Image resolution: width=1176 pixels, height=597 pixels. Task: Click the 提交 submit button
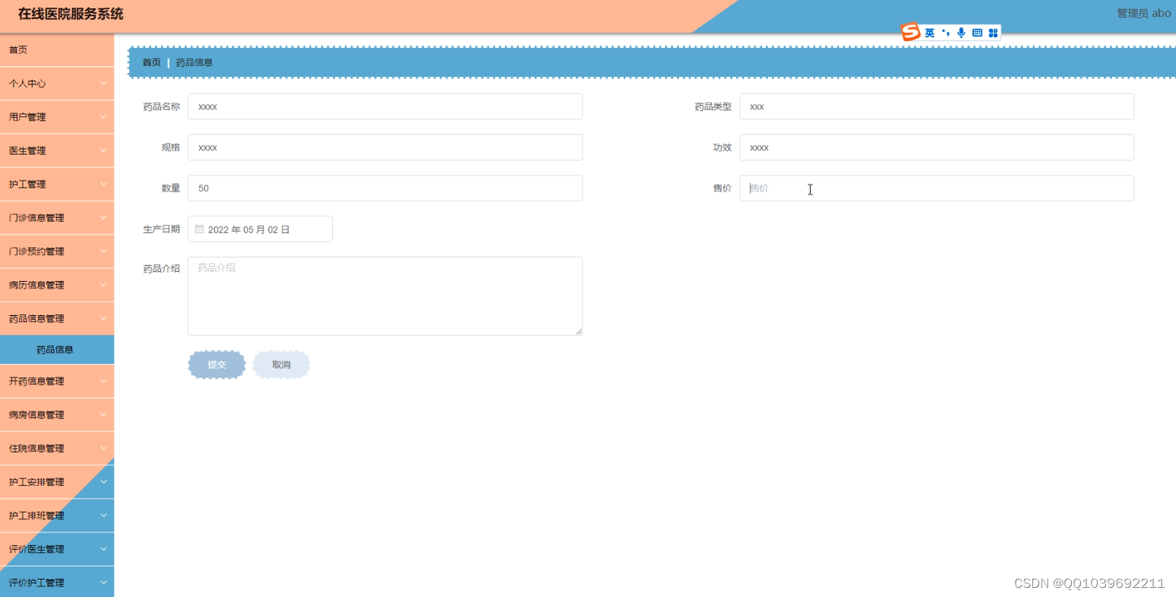[x=217, y=365]
